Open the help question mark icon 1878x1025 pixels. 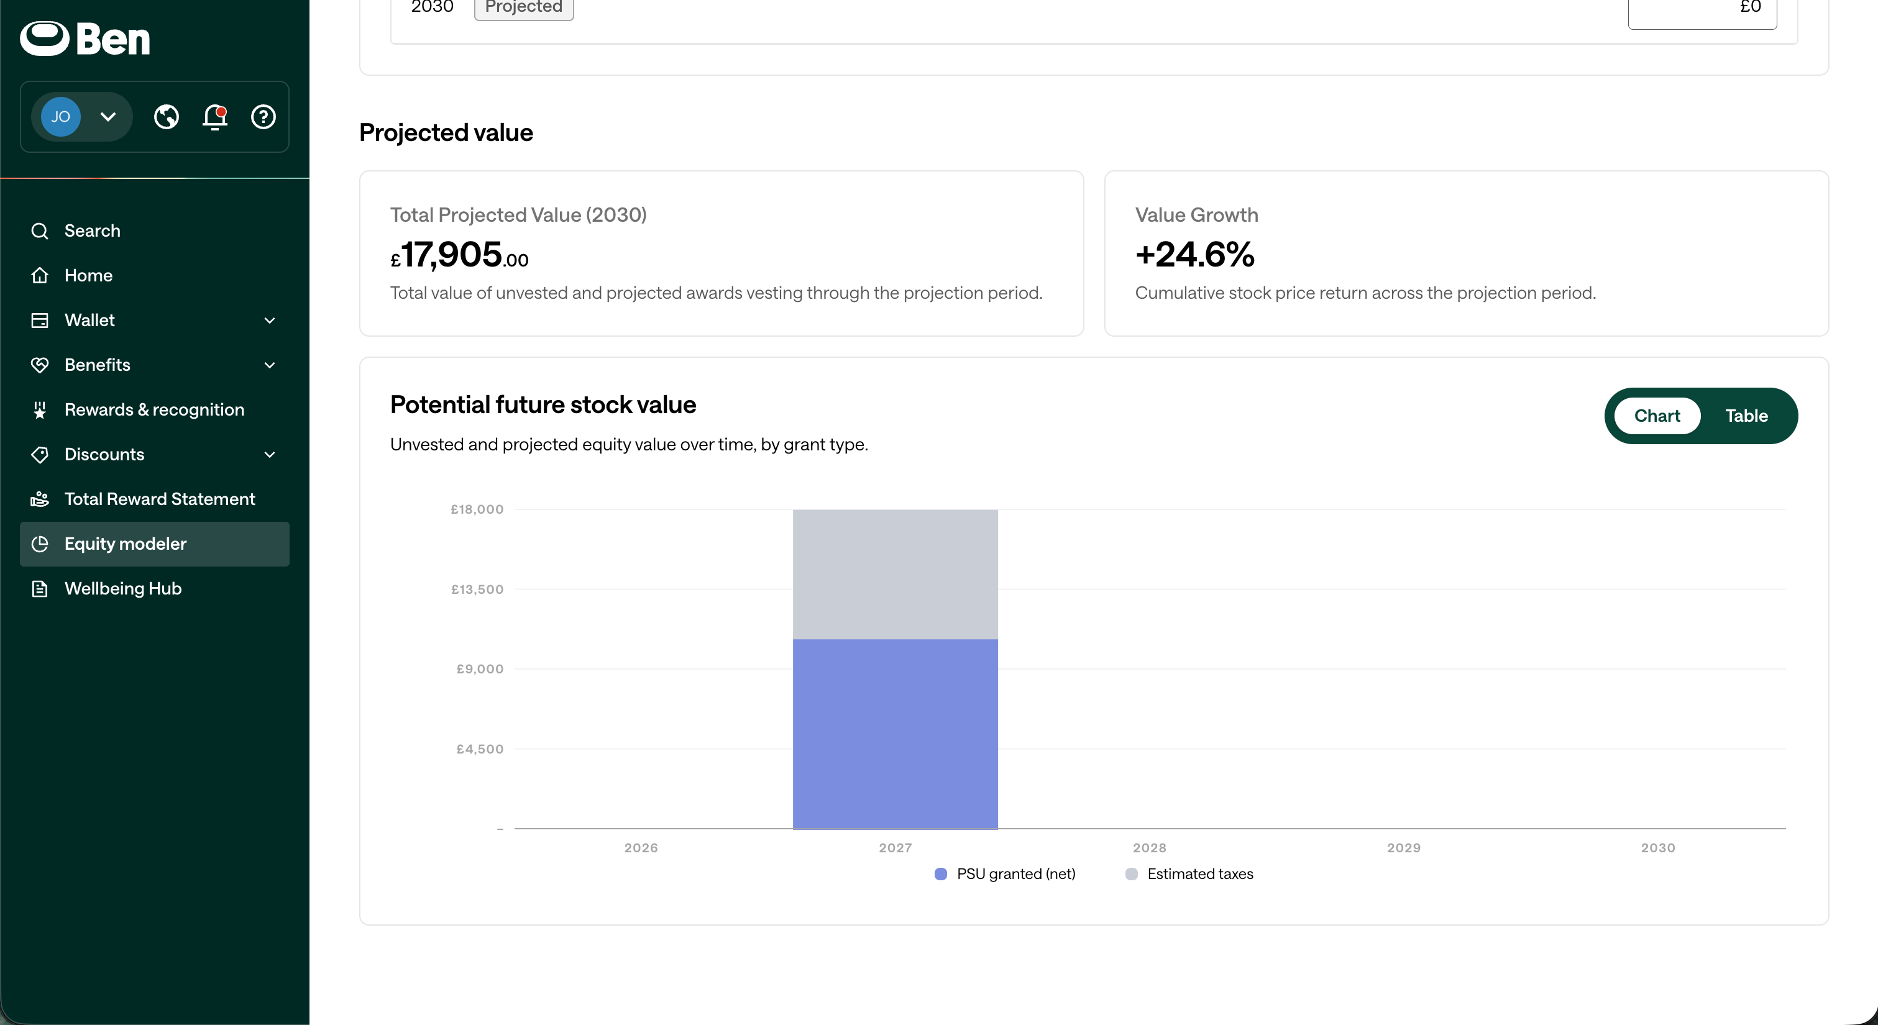(263, 117)
